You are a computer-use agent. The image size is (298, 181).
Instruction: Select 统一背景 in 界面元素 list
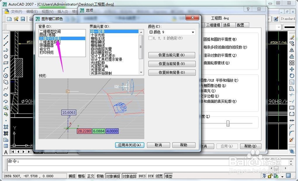pos(114,32)
